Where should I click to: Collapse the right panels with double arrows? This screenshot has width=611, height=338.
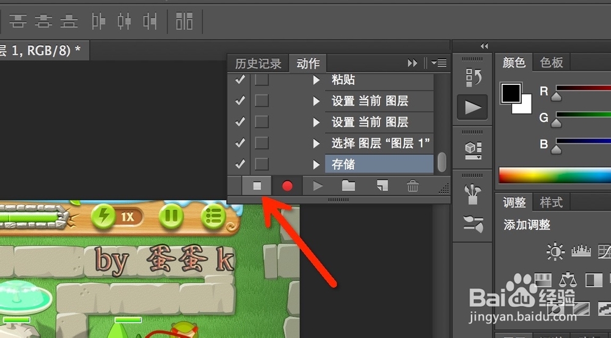pyautogui.click(x=484, y=46)
